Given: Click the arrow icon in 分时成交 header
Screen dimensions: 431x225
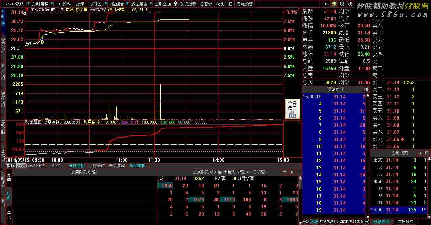Looking at the screenshot, I should (421, 153).
